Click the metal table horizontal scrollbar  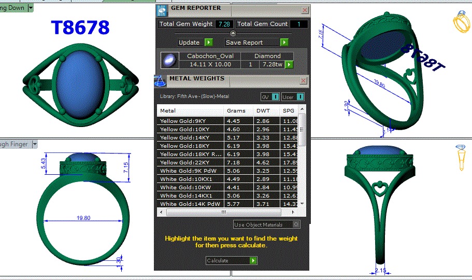pos(223,212)
